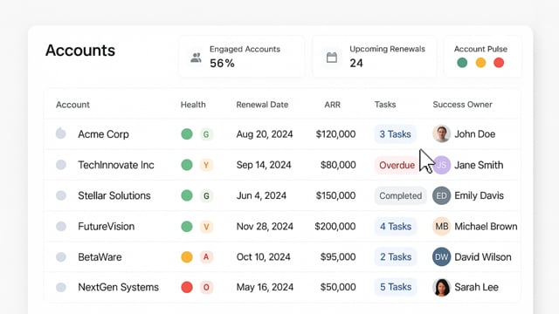Screen dimensions: 559x314
Task: Tick the TechInnovate Inc row selector
Action: tap(61, 165)
